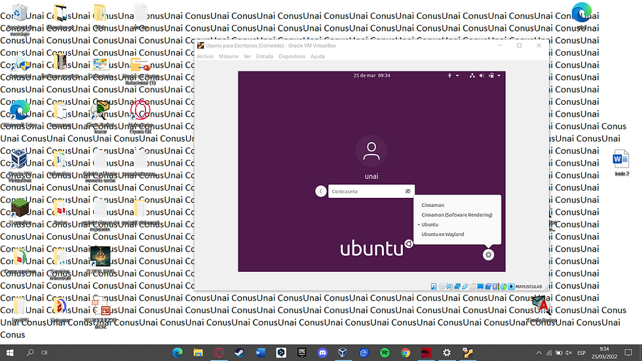Open the Ubuntu power system menu arrow
Viewport: 642px width, 361px height.
click(x=499, y=75)
